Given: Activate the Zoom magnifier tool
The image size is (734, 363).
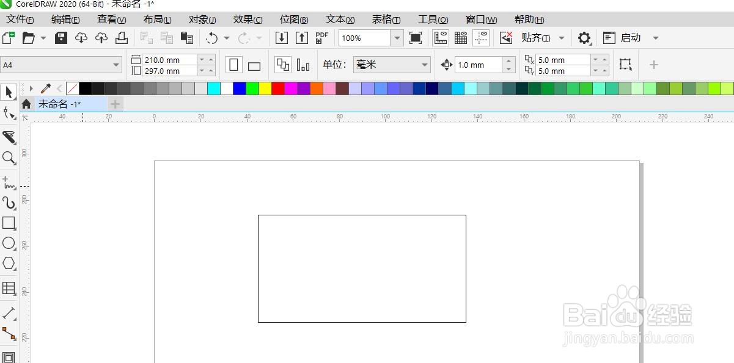Looking at the screenshot, I should pos(9,158).
